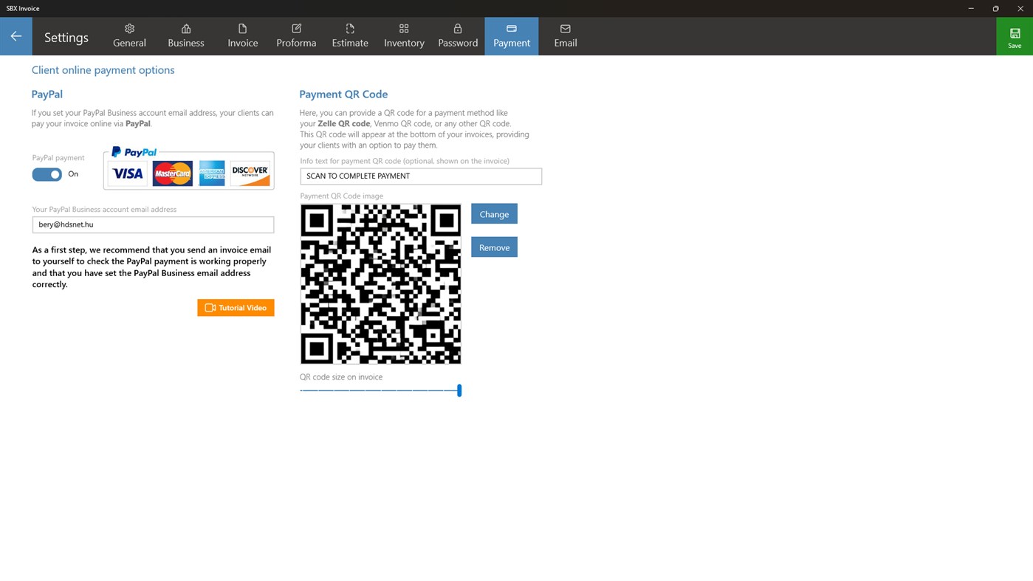Click the Save disk icon
Image resolution: width=1033 pixels, height=581 pixels.
tap(1015, 32)
